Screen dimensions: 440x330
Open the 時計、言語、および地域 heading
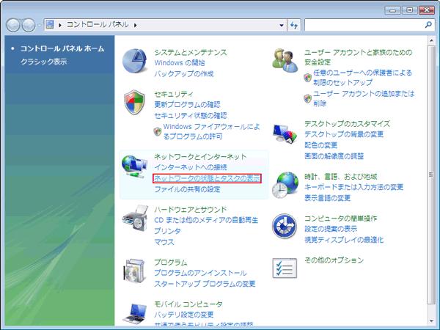coord(341,177)
